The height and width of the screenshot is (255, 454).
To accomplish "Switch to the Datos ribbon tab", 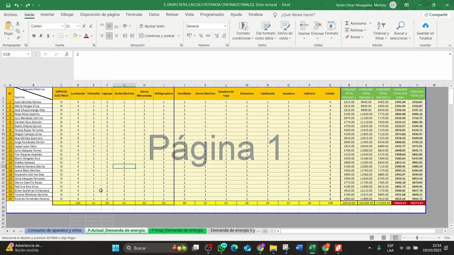I will pyautogui.click(x=154, y=15).
